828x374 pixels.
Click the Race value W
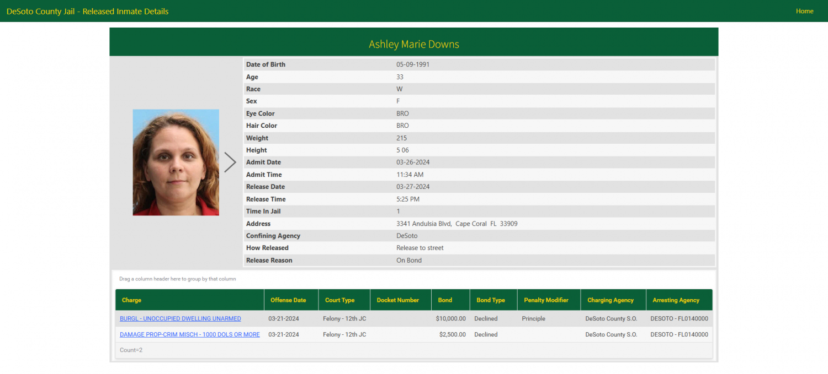point(400,89)
